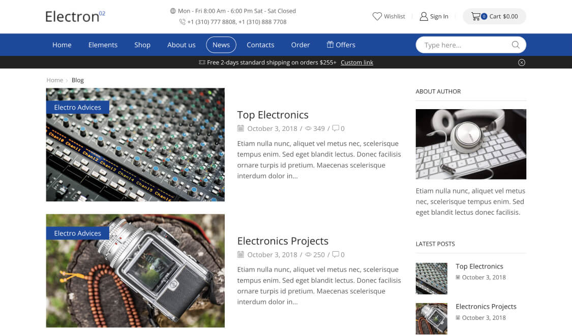Open the Contacts page
The height and width of the screenshot is (336, 572).
tap(260, 45)
